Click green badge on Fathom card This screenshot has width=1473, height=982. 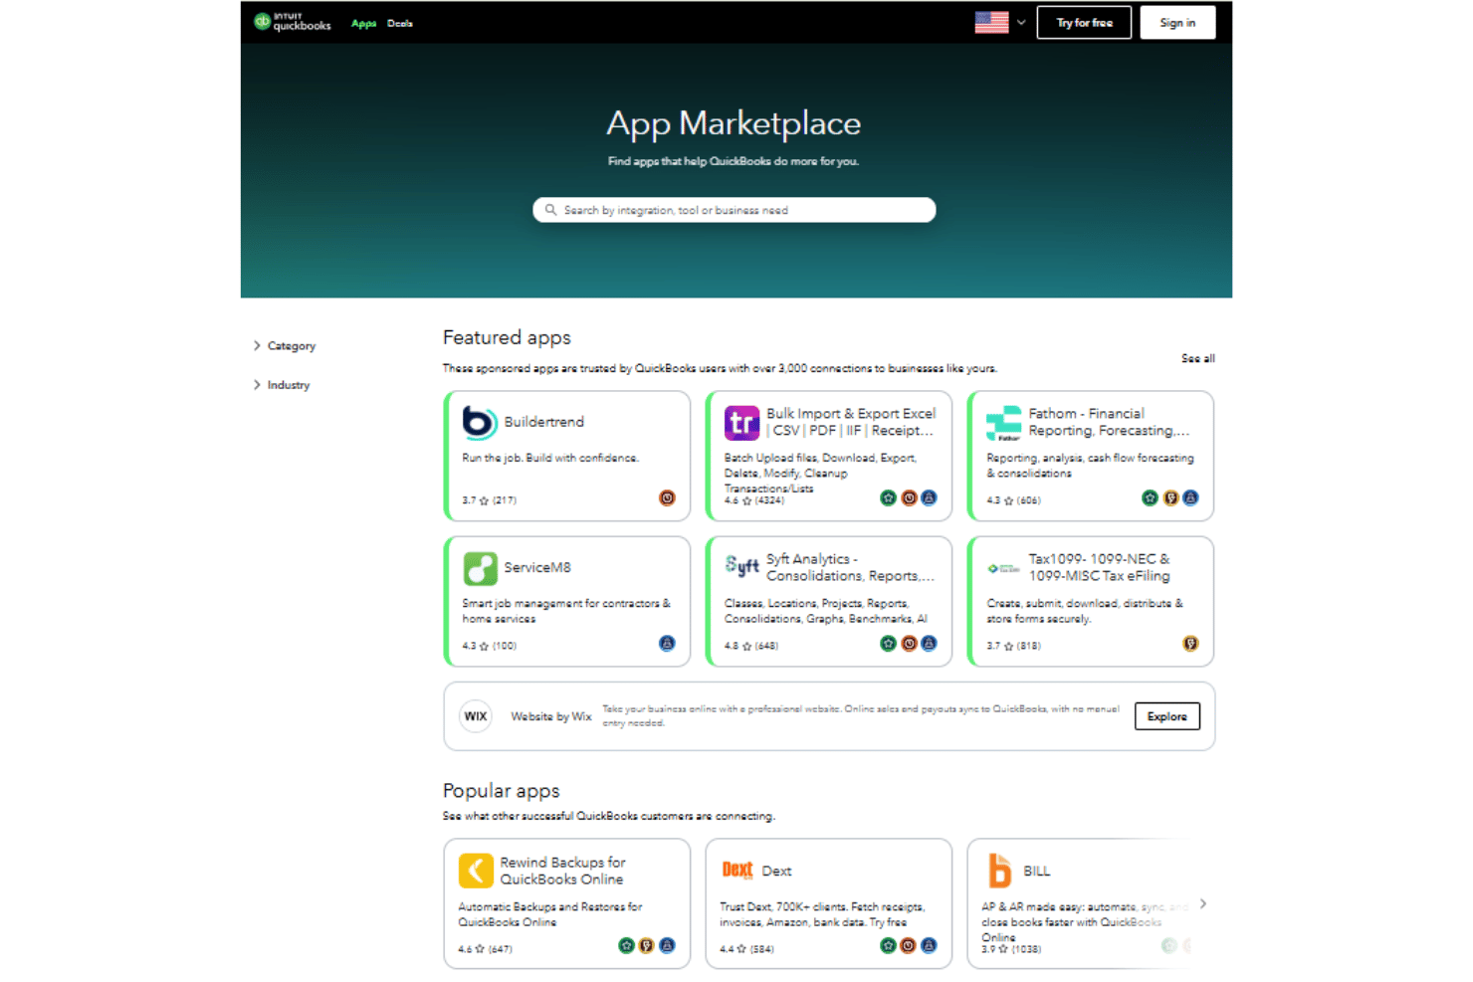point(1150,497)
